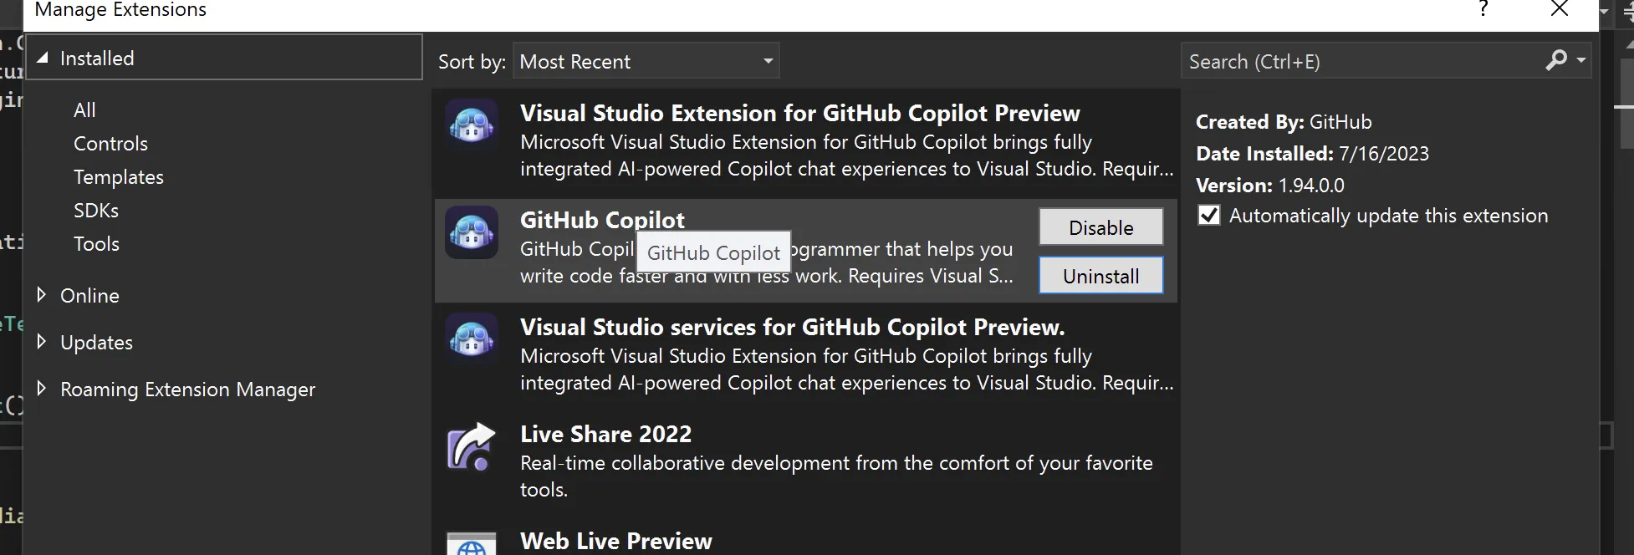Click the Live Share 2022 arrow icon
Screen dimensions: 1634x555
pyautogui.click(x=472, y=446)
